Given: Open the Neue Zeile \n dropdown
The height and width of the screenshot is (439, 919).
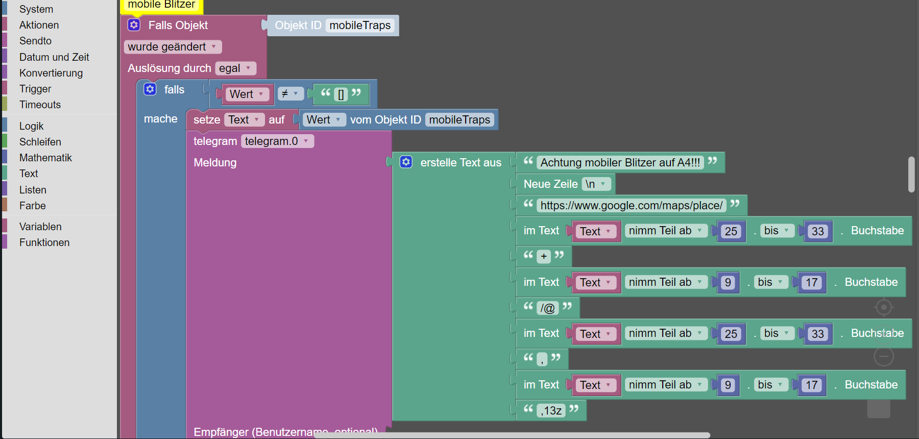Looking at the screenshot, I should (596, 184).
